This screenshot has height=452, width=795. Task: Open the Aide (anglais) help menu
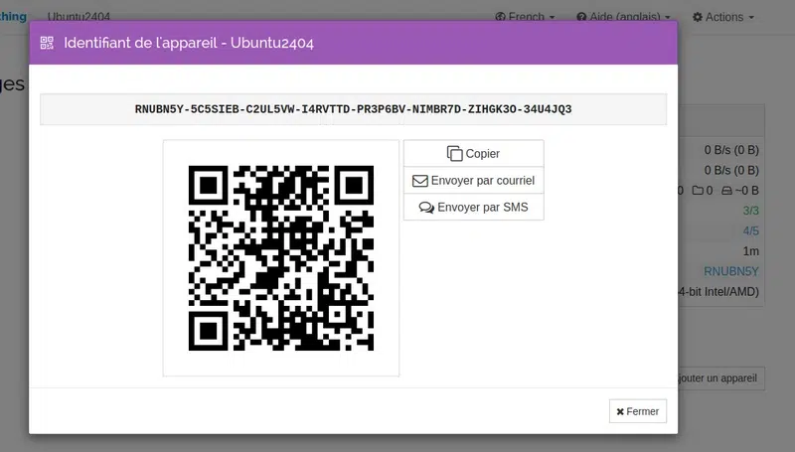(x=623, y=17)
